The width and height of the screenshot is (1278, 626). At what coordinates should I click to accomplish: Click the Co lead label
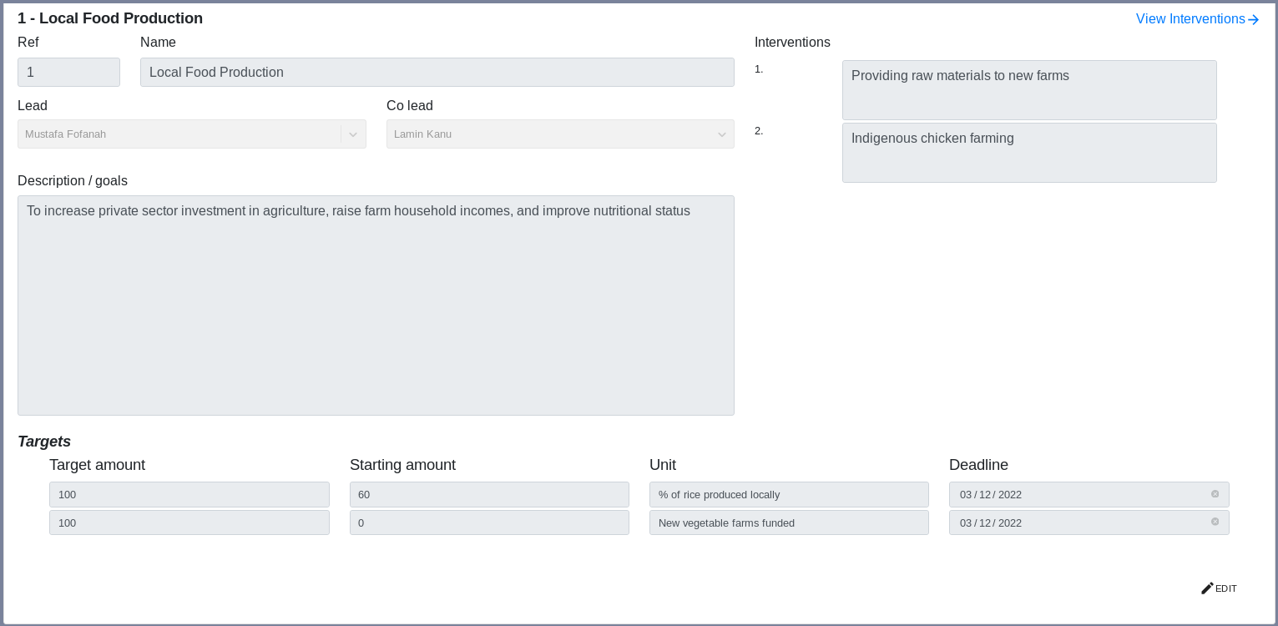pyautogui.click(x=410, y=106)
